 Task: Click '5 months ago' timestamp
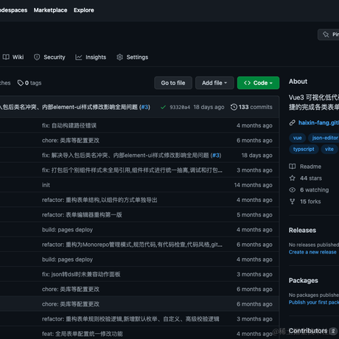[254, 214]
